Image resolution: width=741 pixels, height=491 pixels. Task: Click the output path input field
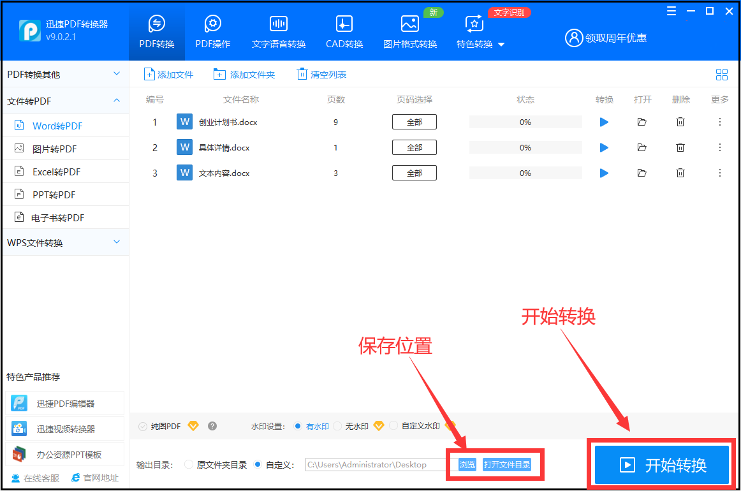(x=376, y=464)
